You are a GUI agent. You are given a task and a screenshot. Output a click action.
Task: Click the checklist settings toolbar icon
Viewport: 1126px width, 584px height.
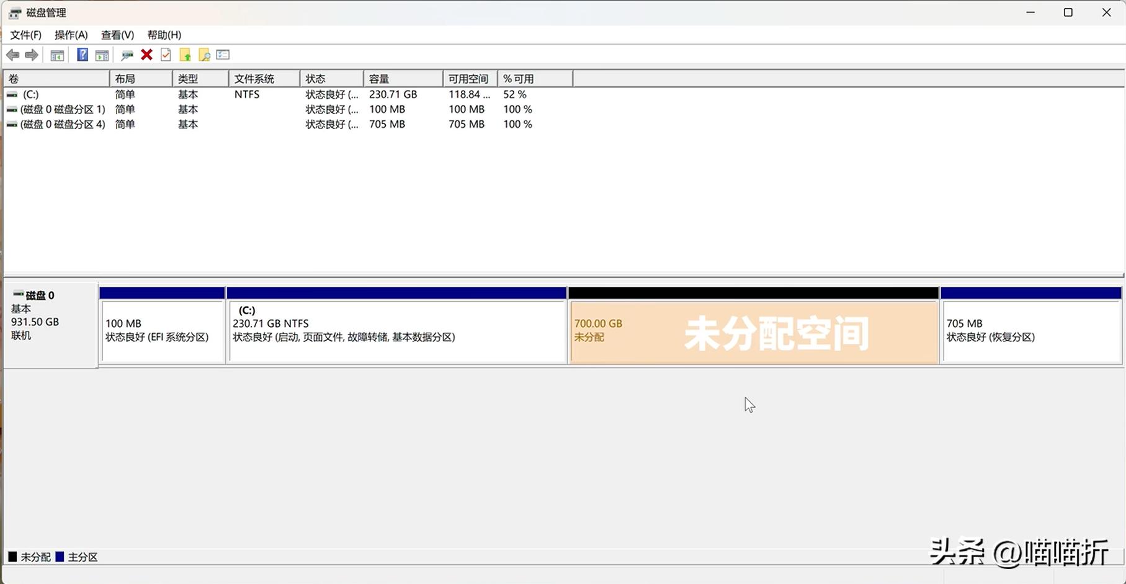coord(223,55)
